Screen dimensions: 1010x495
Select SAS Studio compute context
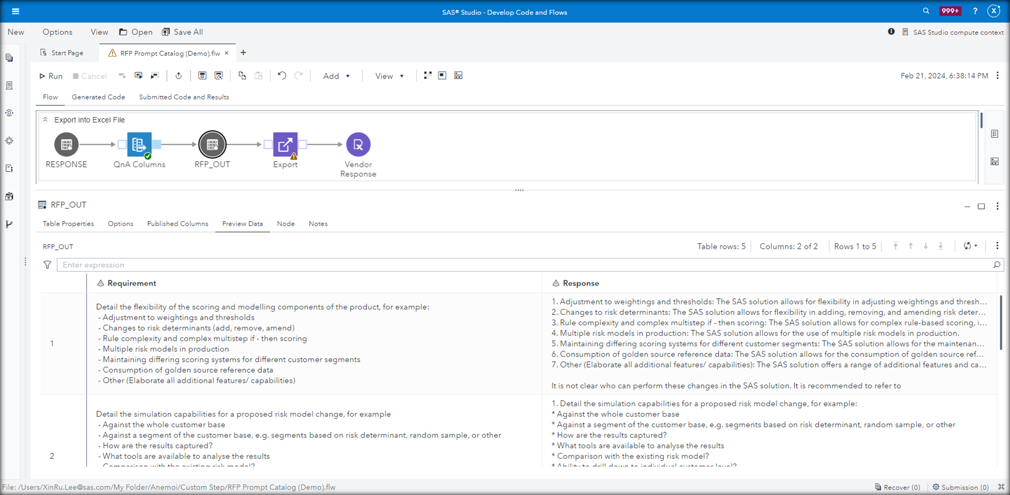(x=953, y=32)
